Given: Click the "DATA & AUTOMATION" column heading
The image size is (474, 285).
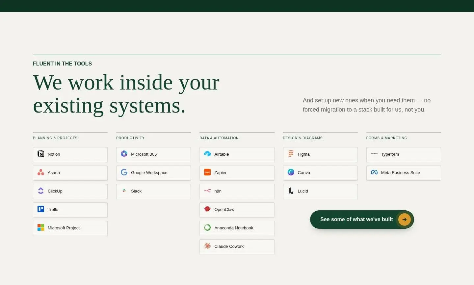Looking at the screenshot, I should (219, 138).
